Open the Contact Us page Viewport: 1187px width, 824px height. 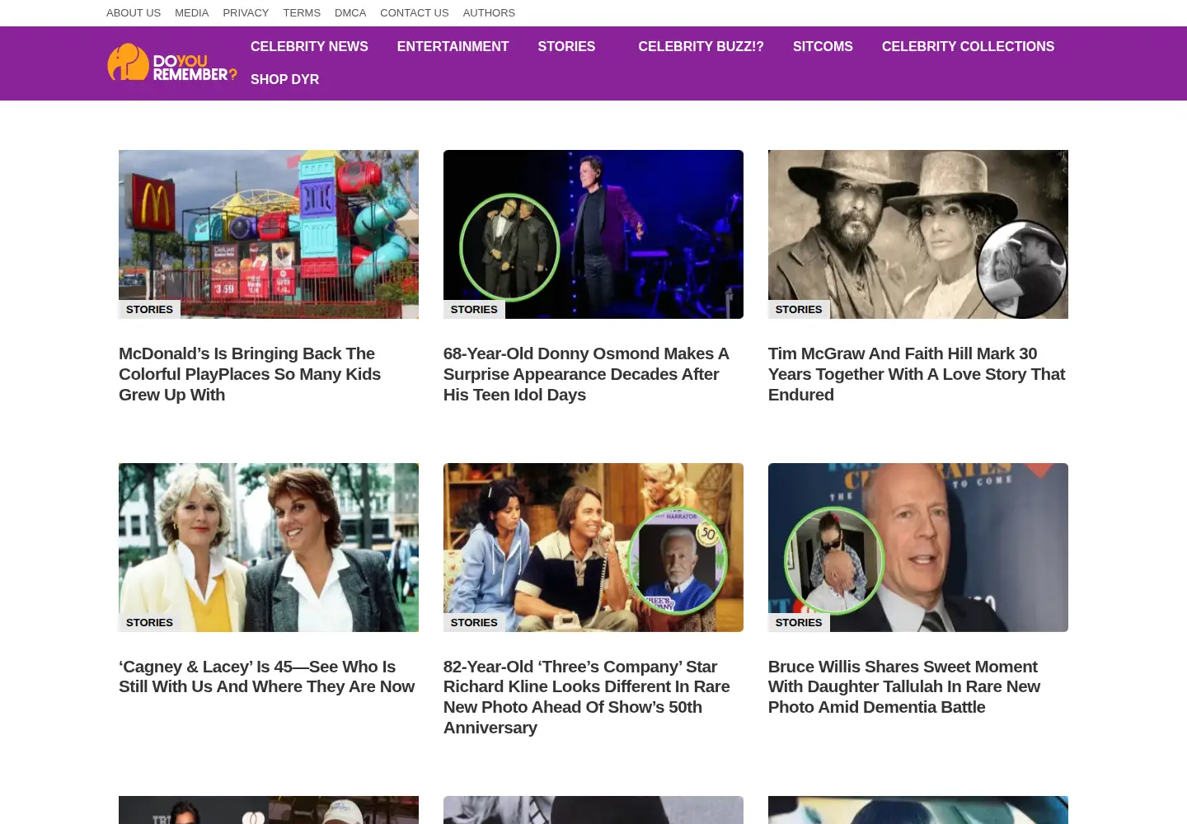(x=415, y=13)
